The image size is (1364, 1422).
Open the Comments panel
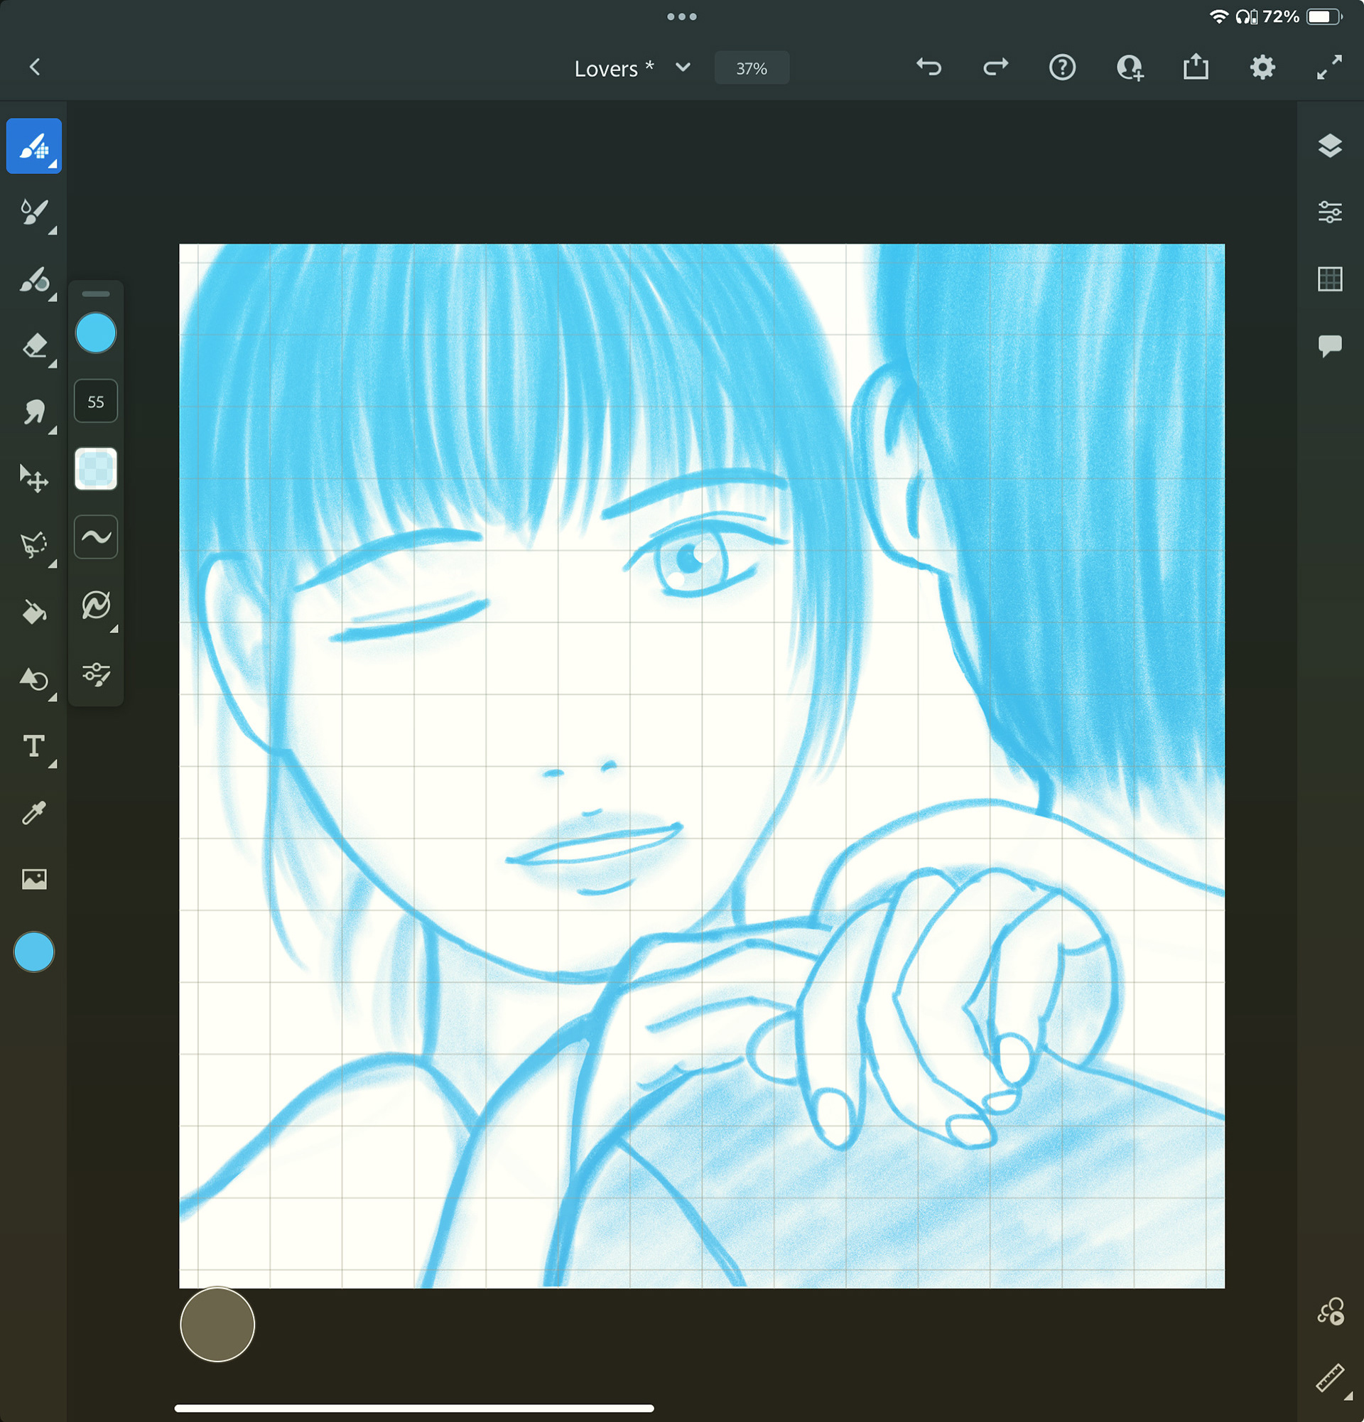point(1330,346)
